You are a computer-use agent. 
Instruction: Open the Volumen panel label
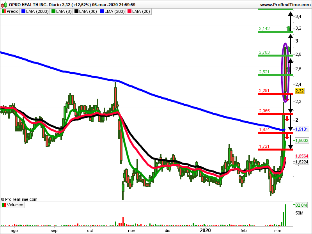coord(12,205)
